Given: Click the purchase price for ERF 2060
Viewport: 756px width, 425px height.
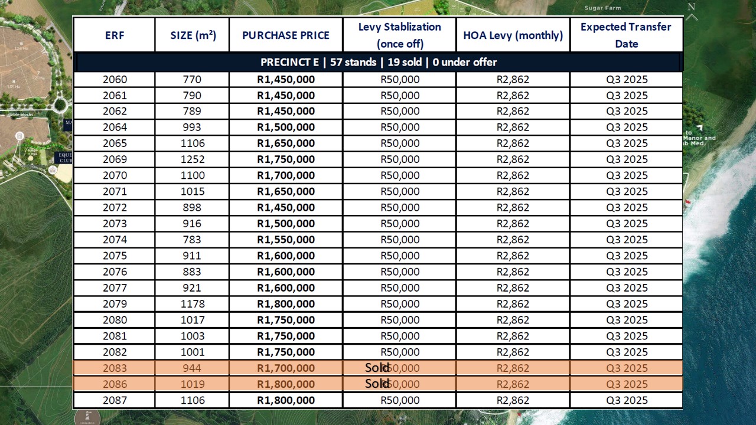Looking at the screenshot, I should (286, 79).
